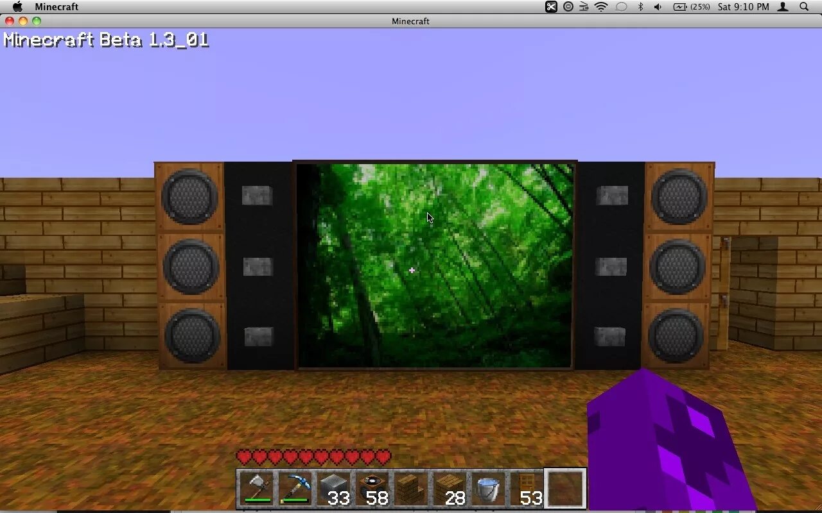Select the wooden planks stack of 28
This screenshot has height=513, width=822.
pyautogui.click(x=450, y=489)
